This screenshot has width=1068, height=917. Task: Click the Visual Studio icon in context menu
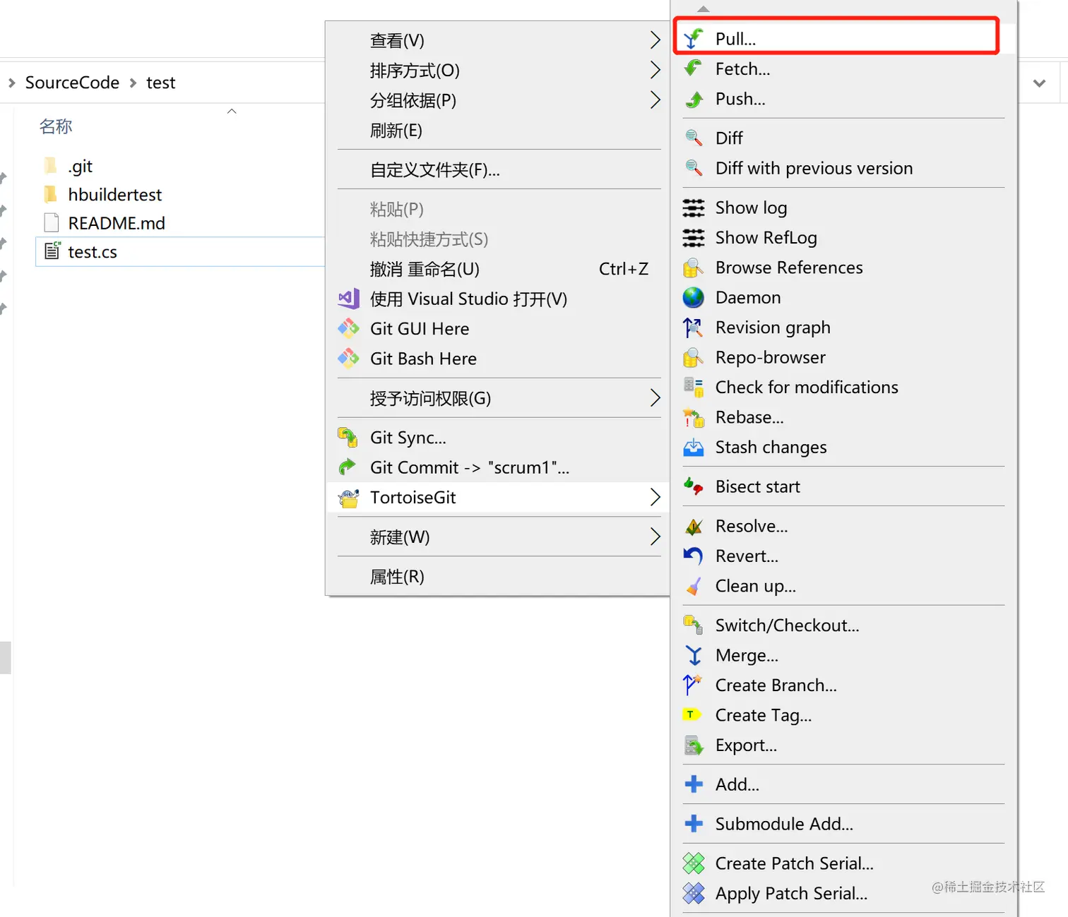point(349,299)
